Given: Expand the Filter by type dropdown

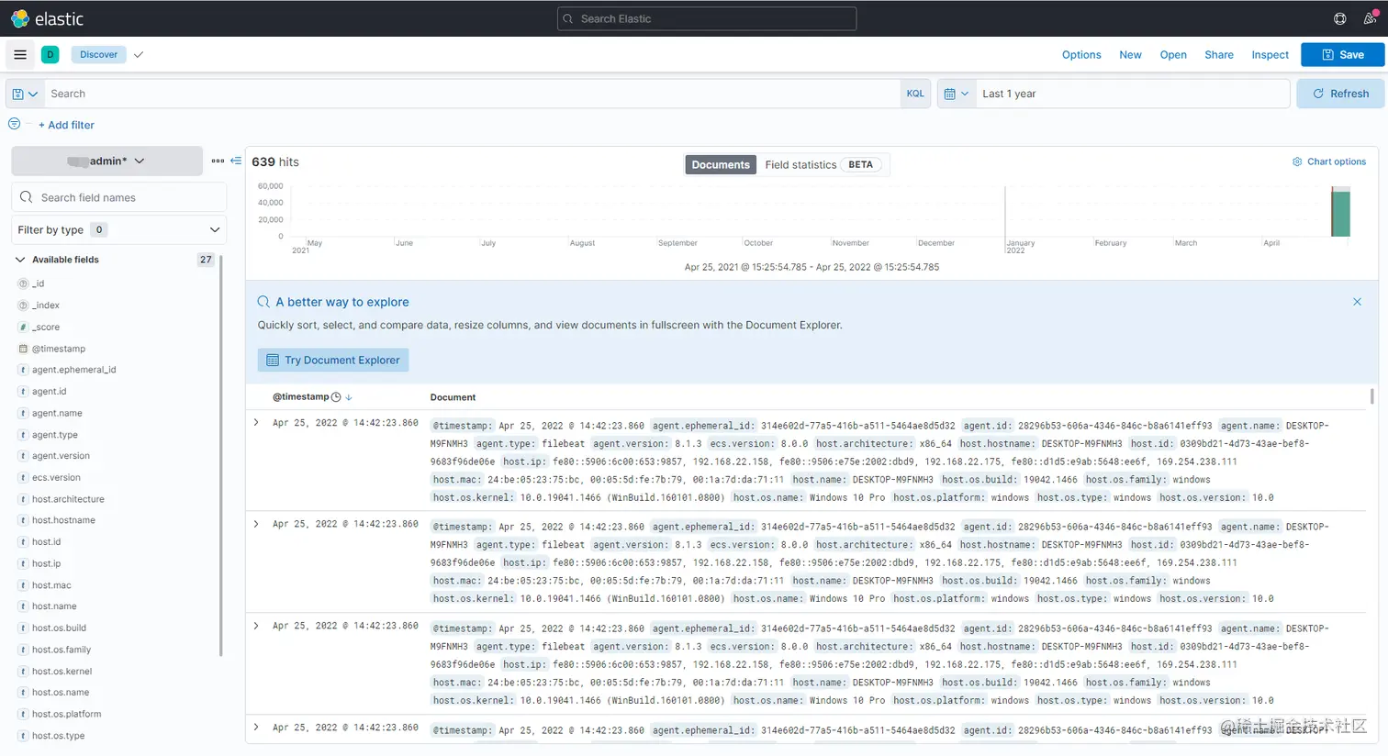Looking at the screenshot, I should (x=119, y=229).
